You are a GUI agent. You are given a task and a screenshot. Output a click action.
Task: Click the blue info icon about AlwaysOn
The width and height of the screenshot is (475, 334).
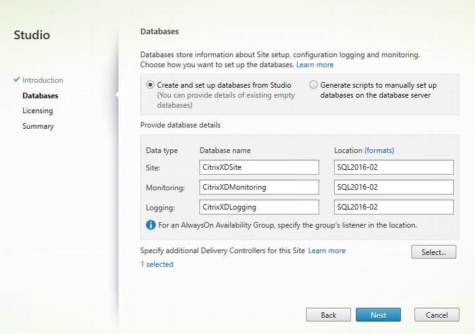[151, 225]
